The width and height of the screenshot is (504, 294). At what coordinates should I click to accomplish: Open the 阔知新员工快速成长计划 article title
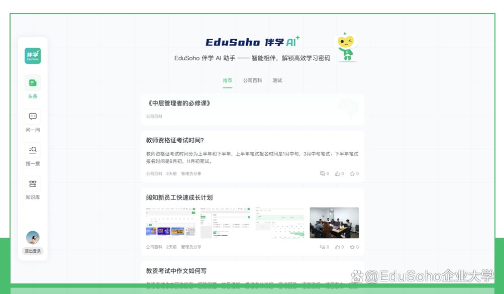tap(179, 198)
